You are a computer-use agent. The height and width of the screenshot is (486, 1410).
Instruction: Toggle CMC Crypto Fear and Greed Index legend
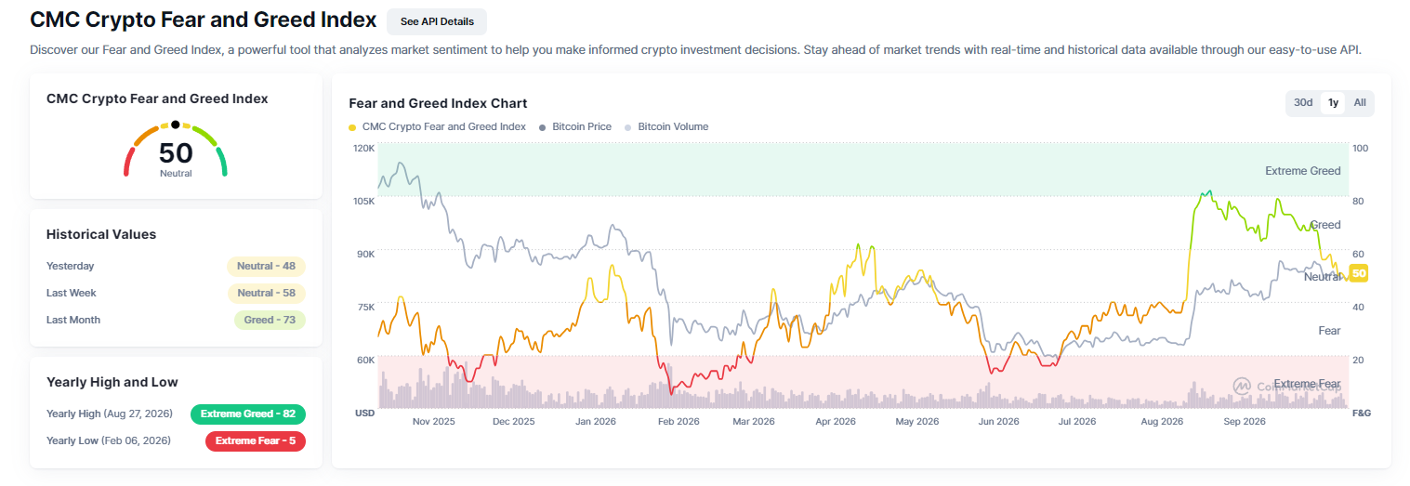point(437,126)
